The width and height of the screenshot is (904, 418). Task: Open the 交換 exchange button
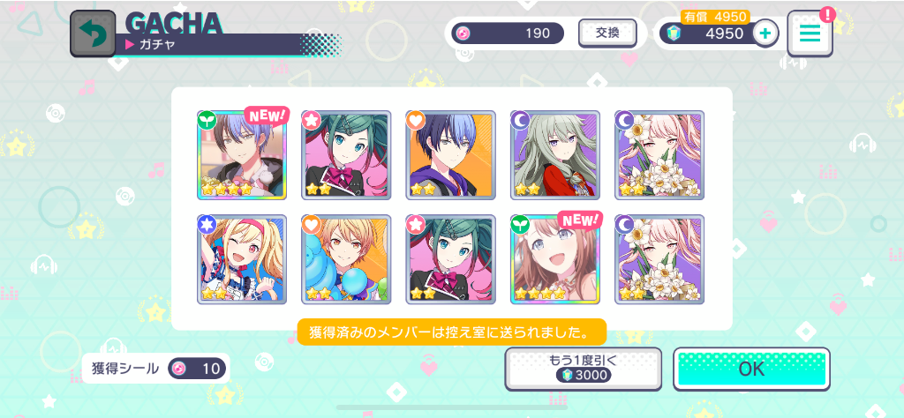(607, 34)
